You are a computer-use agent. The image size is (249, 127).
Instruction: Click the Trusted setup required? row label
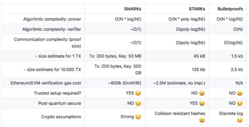(x=57, y=93)
